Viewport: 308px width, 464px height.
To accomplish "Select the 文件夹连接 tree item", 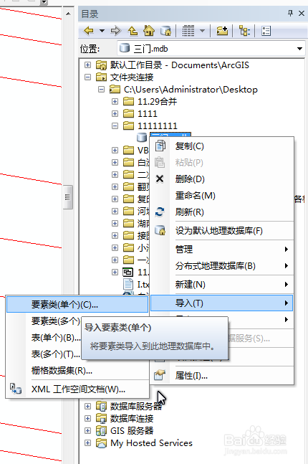I will click(132, 77).
